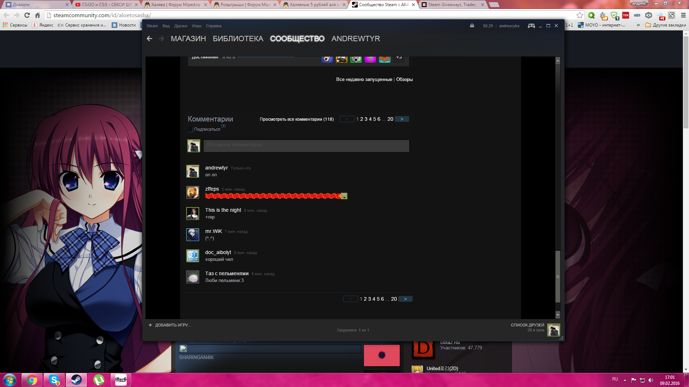This screenshot has height=387, width=689.
Task: Click ДОБАВИТЬ ИГРУ button
Action: (173, 325)
